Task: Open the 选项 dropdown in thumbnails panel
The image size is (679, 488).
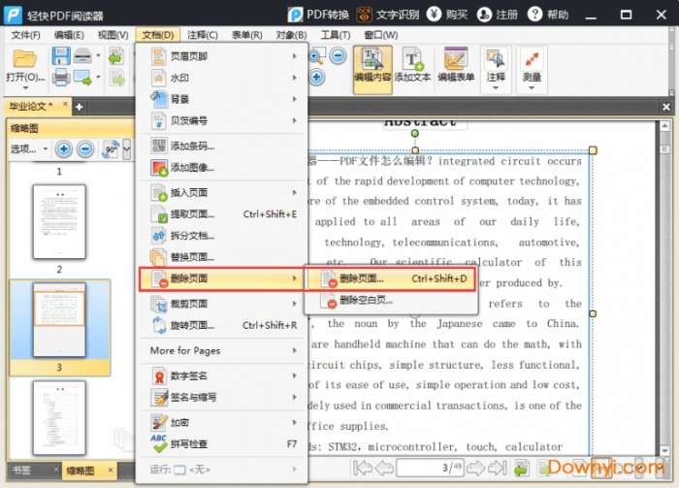Action: [x=29, y=149]
